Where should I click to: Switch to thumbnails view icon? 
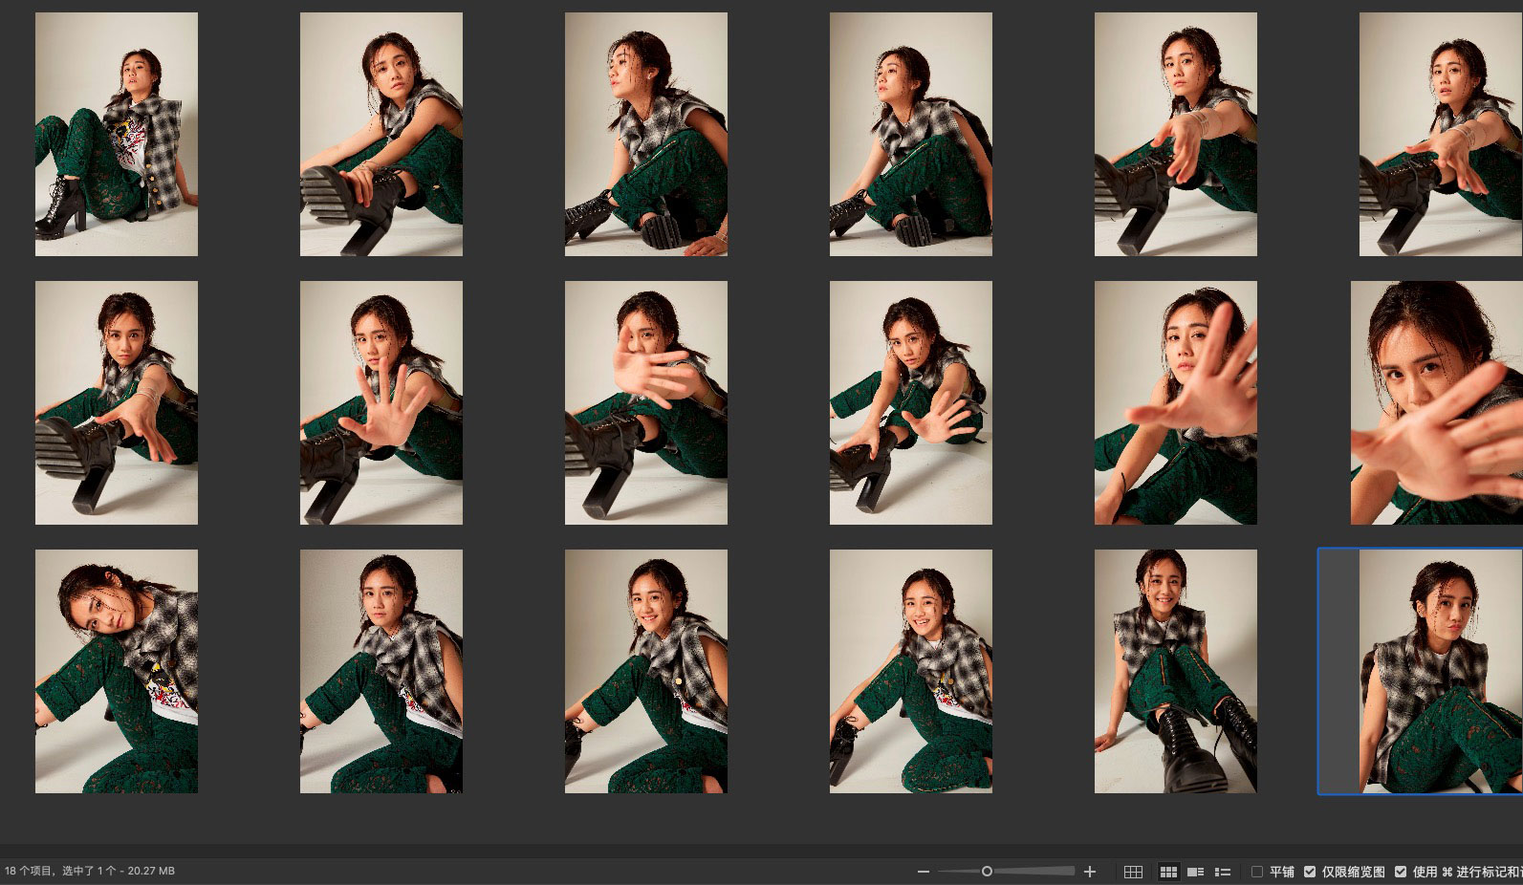click(x=1168, y=872)
